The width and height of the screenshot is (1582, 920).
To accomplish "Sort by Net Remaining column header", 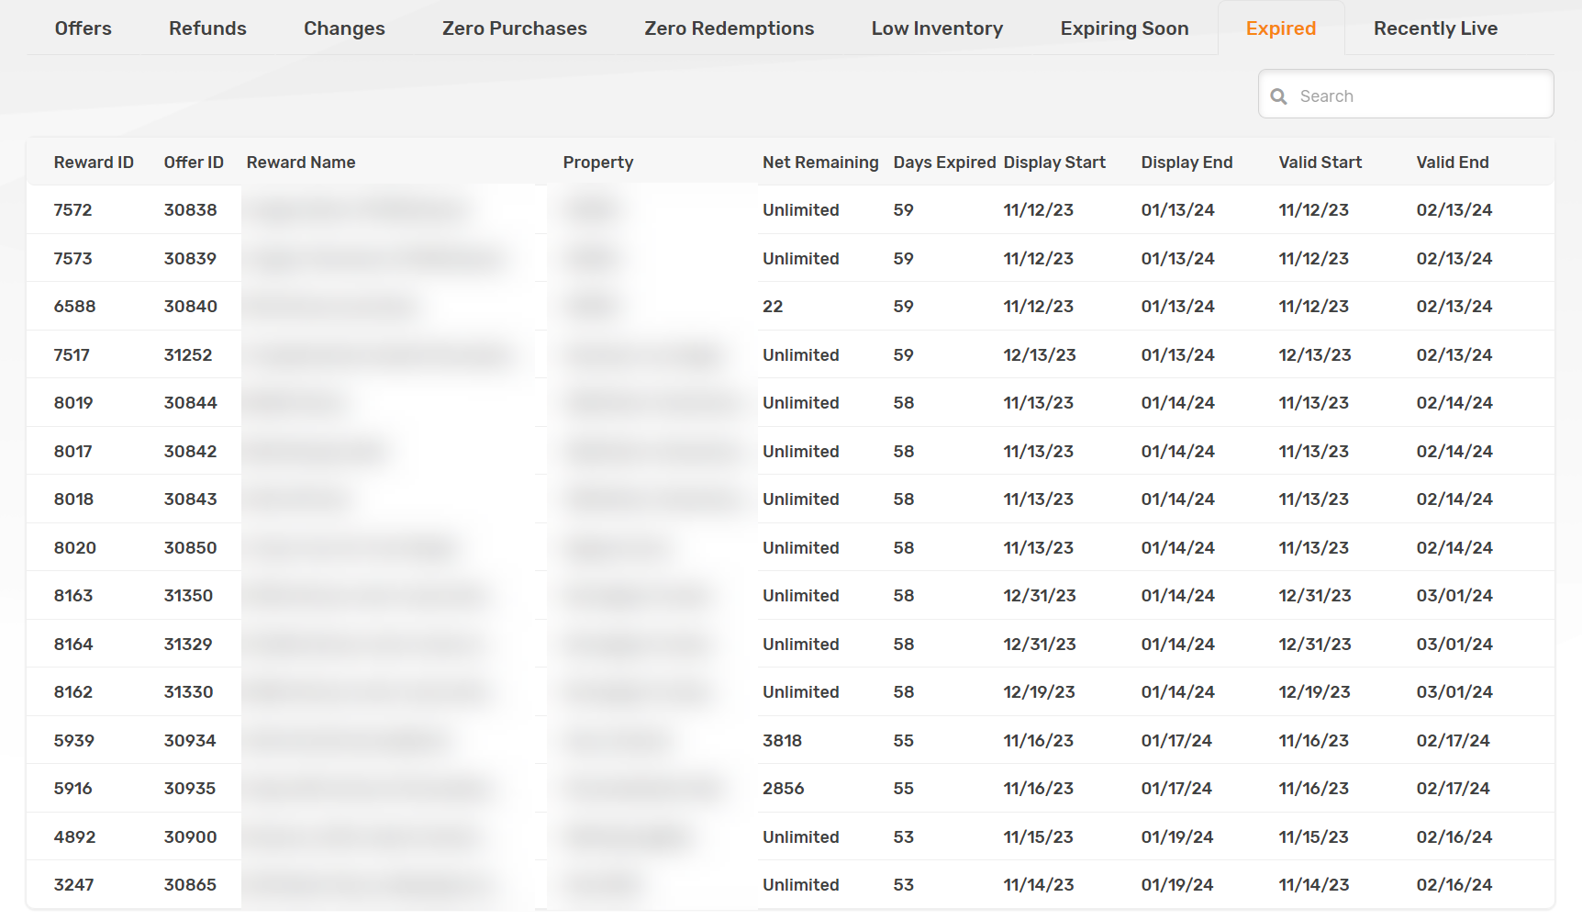I will tap(820, 163).
